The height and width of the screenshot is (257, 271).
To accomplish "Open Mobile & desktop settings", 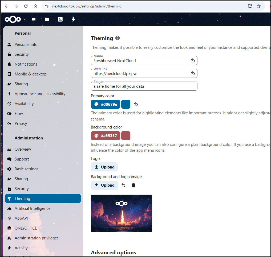I will [x=43, y=74].
